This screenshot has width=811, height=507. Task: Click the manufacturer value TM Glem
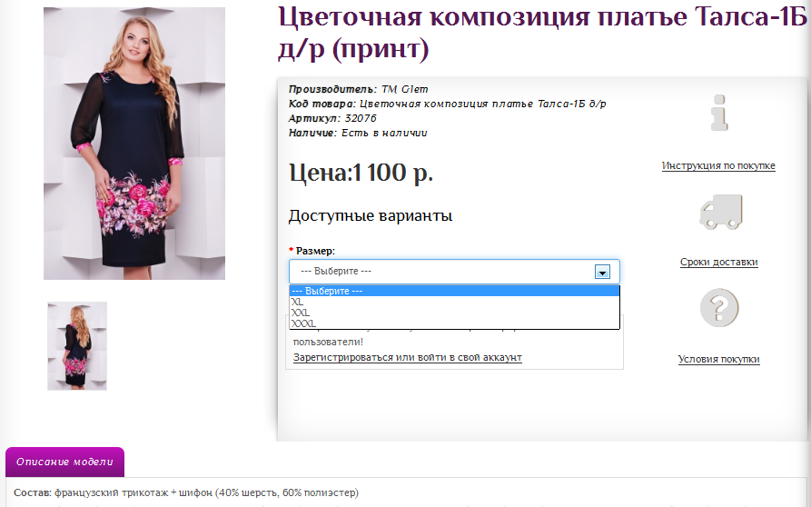click(x=405, y=89)
